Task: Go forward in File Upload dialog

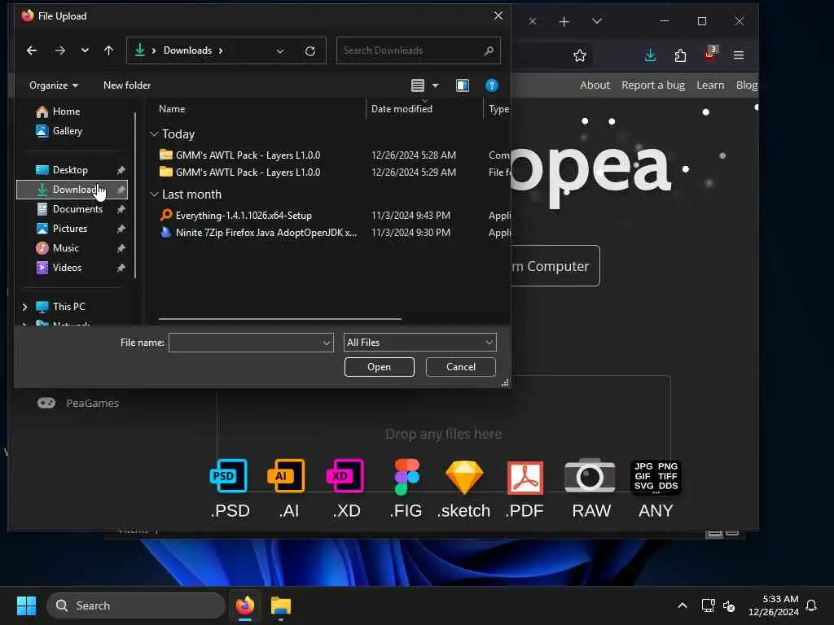Action: click(60, 50)
